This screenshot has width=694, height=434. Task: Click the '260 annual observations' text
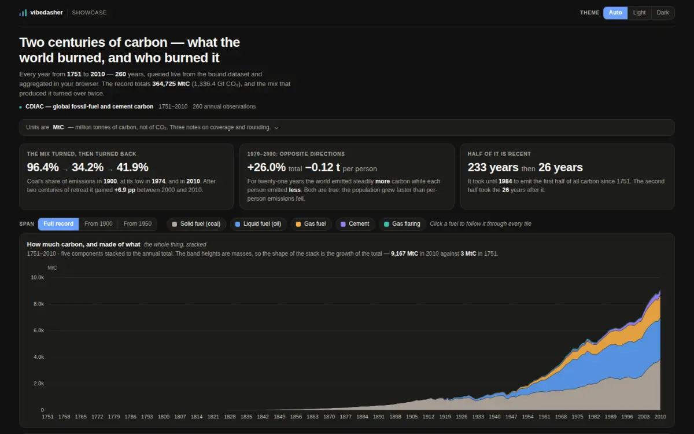pyautogui.click(x=224, y=106)
